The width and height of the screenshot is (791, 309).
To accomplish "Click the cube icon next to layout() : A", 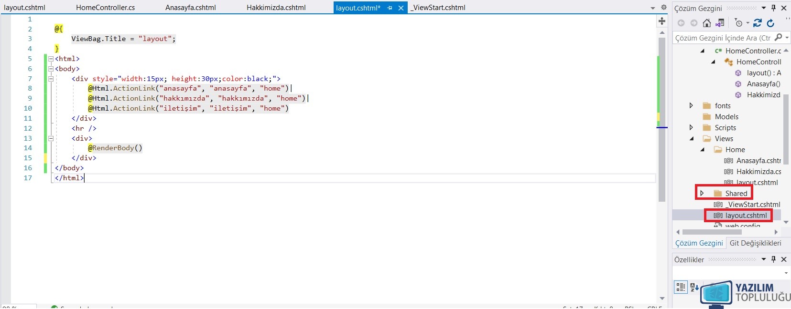I will click(x=738, y=73).
